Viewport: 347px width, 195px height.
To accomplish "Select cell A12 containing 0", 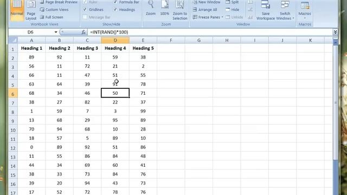I will click(x=31, y=147).
